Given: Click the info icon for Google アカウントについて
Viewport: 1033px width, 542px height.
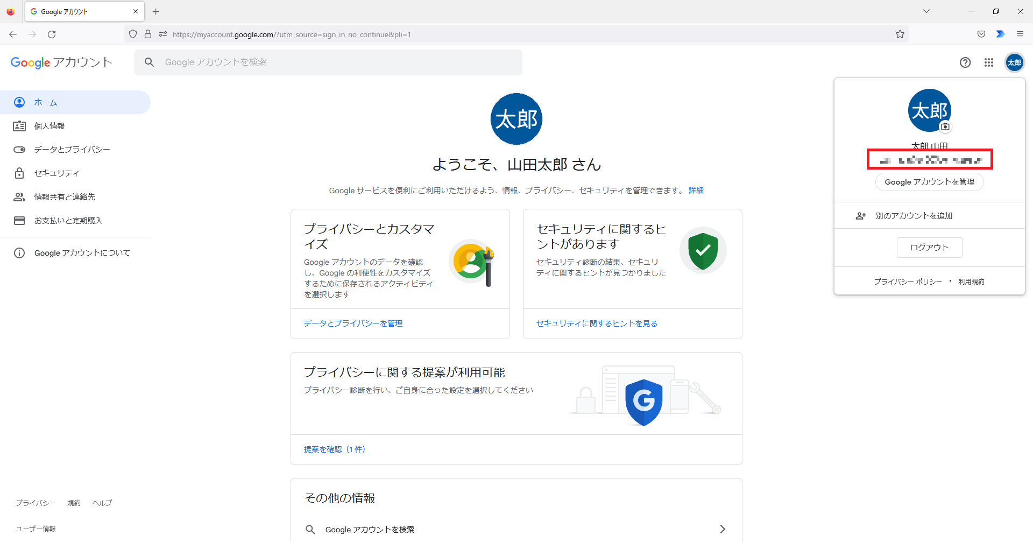Looking at the screenshot, I should click(19, 253).
